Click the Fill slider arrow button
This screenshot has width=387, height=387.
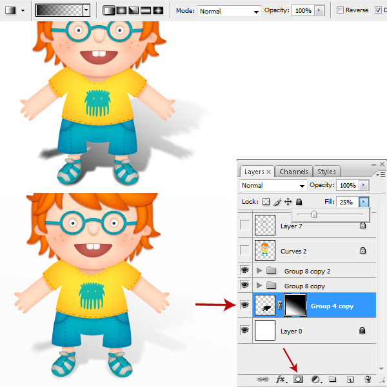pyautogui.click(x=364, y=202)
